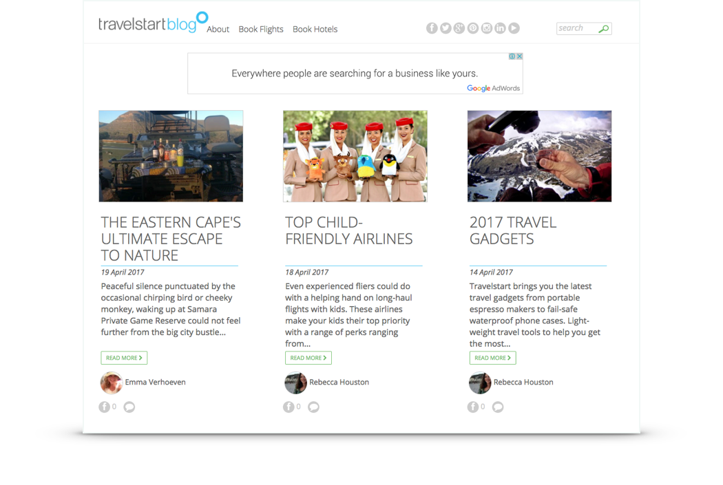Click the search magnifier icon
The width and height of the screenshot is (723, 485).
coord(604,29)
